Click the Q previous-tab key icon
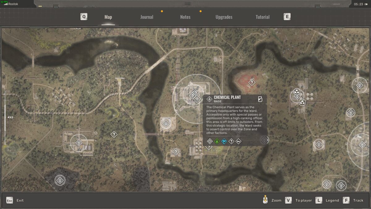 84,17
